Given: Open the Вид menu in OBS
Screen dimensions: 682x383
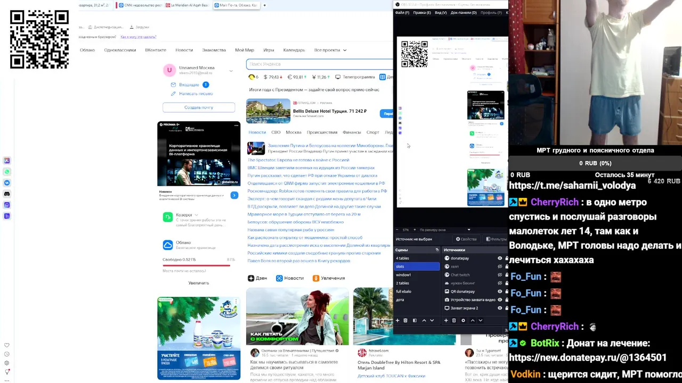Looking at the screenshot, I should (441, 13).
